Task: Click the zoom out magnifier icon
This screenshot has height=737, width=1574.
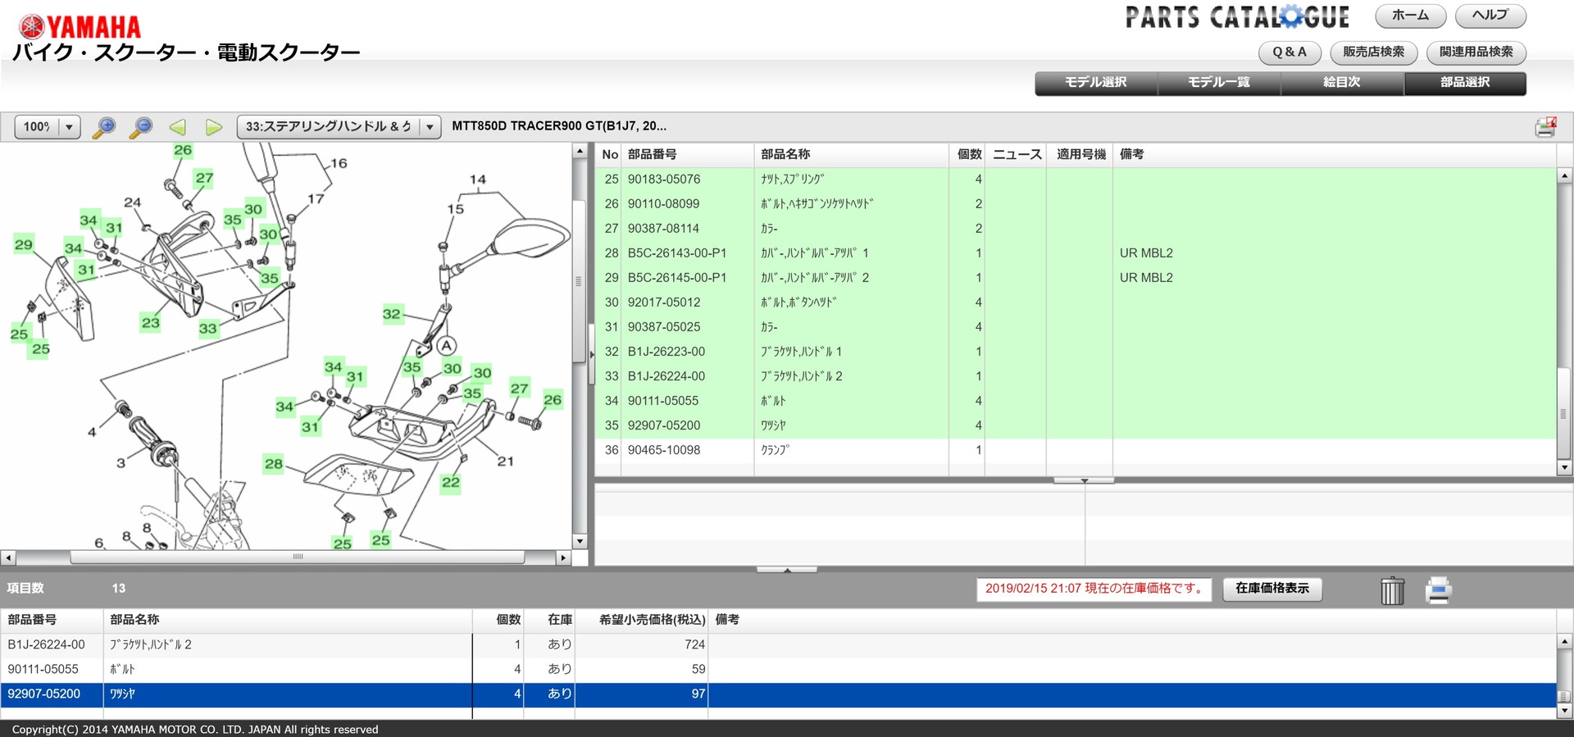Action: click(141, 127)
